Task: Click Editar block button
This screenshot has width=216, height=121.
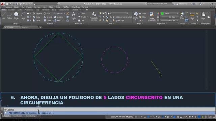Action: click(x=142, y=17)
